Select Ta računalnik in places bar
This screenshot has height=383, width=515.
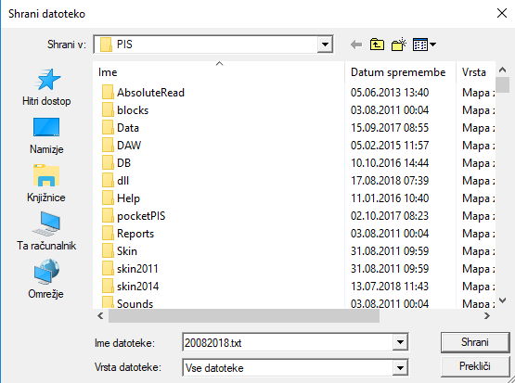click(x=46, y=231)
